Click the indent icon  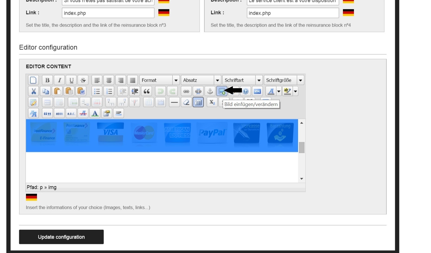[x=135, y=91]
